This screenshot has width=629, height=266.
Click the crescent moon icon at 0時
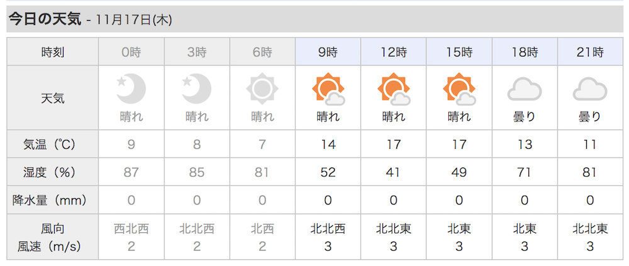(131, 89)
